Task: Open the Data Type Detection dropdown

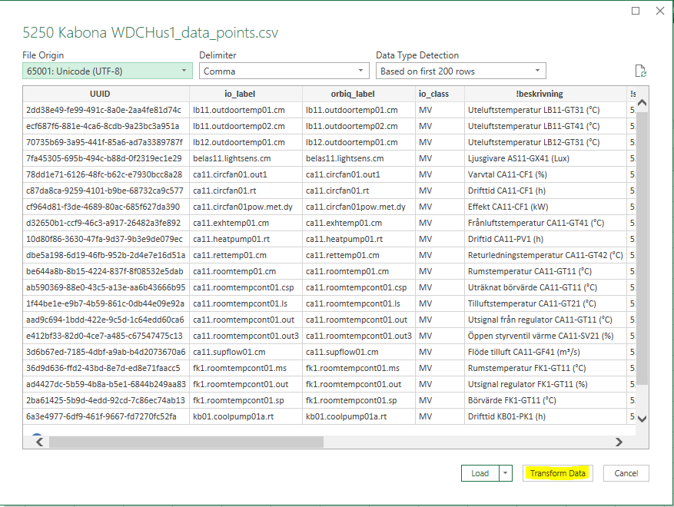Action: pyautogui.click(x=461, y=71)
